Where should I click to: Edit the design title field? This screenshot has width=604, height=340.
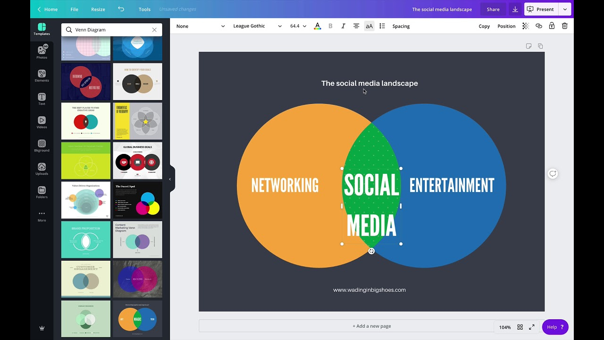[x=442, y=9]
